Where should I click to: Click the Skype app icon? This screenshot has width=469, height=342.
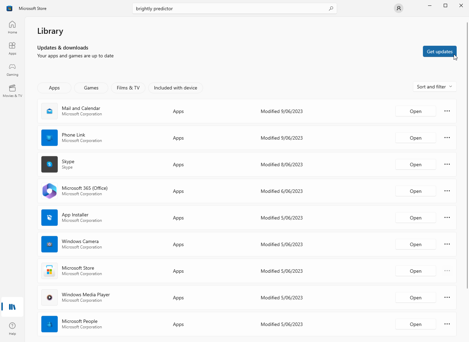click(x=50, y=165)
